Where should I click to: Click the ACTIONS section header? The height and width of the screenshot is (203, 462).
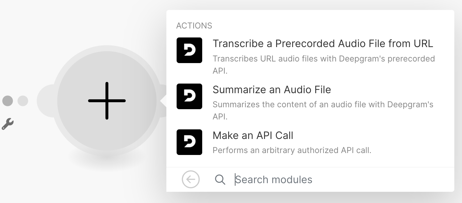pos(194,26)
